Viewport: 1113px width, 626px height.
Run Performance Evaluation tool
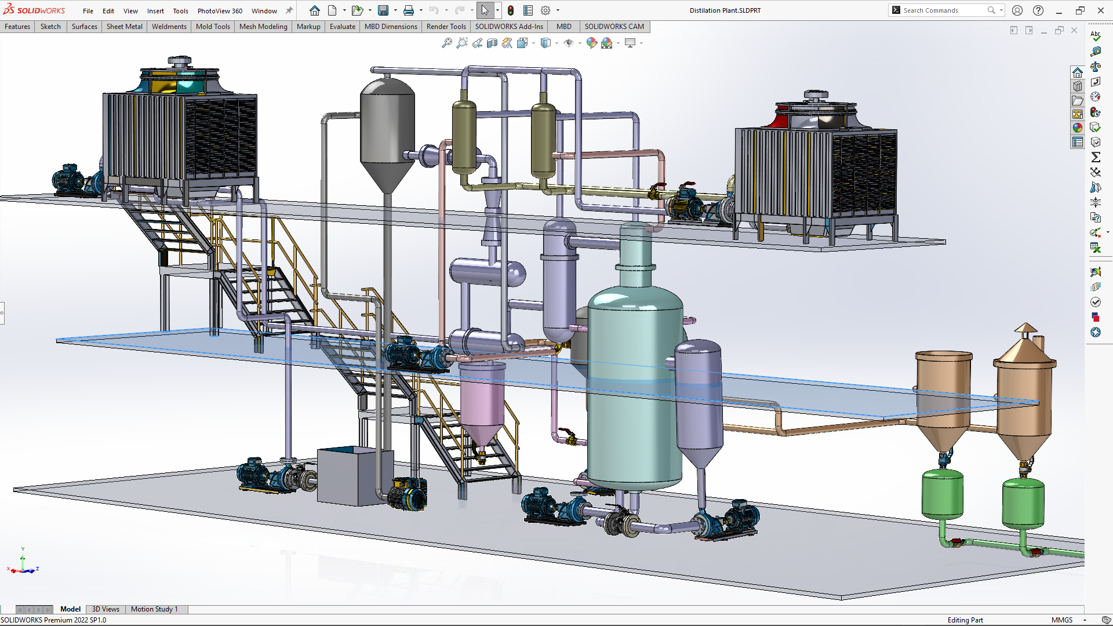[1096, 112]
